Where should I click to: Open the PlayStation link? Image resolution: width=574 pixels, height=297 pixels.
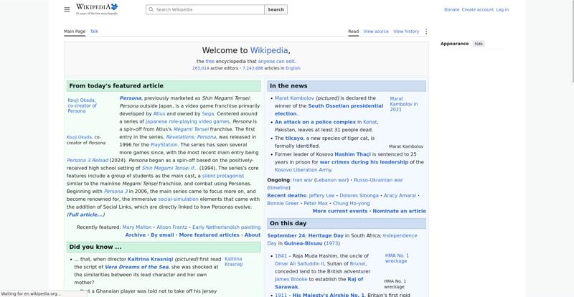point(164,145)
